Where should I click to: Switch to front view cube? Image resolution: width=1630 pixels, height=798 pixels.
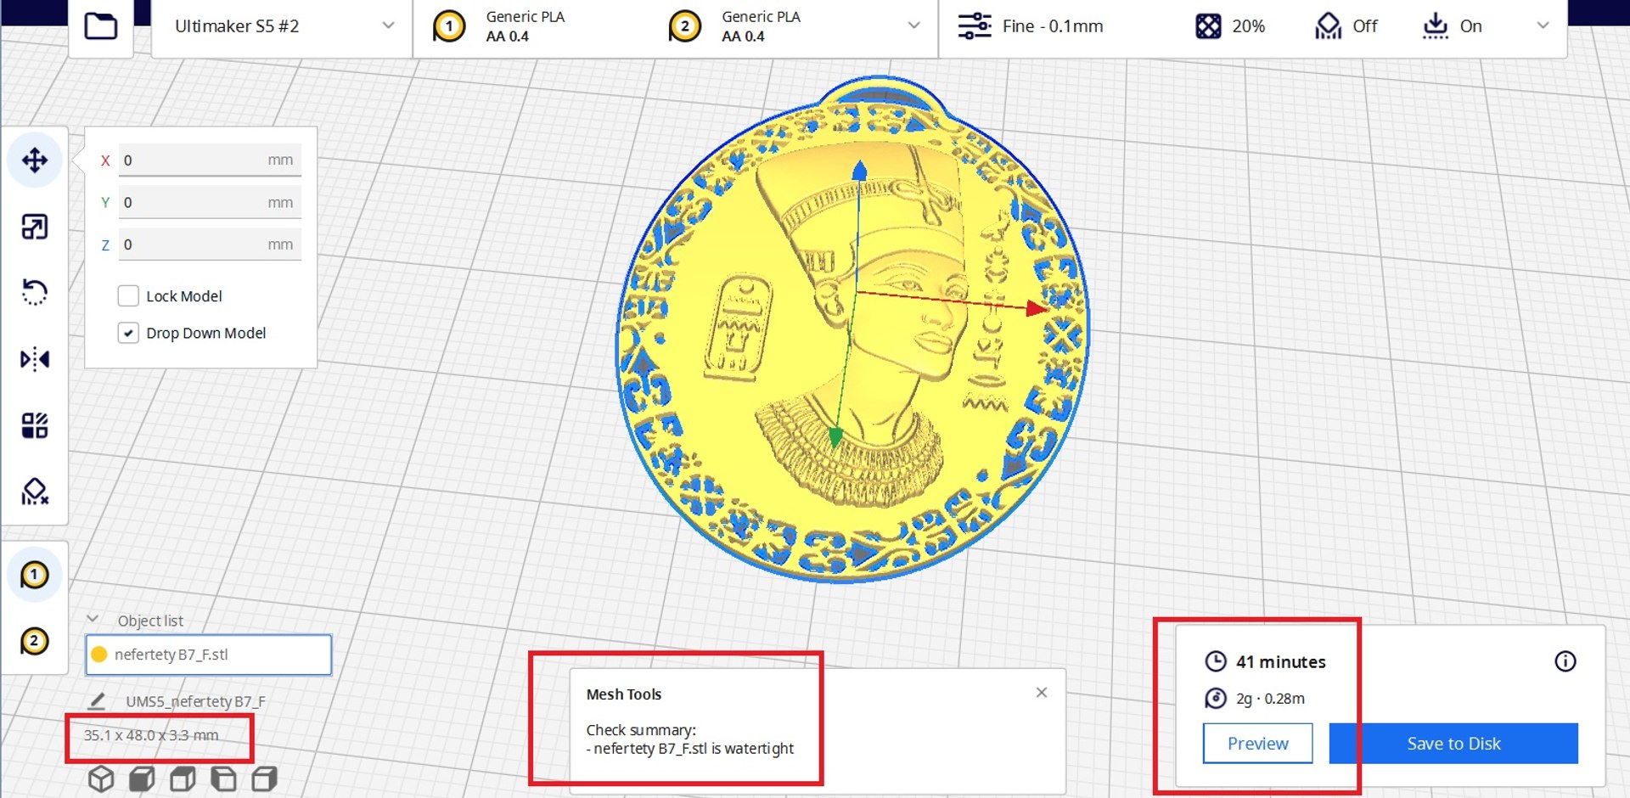(x=142, y=778)
